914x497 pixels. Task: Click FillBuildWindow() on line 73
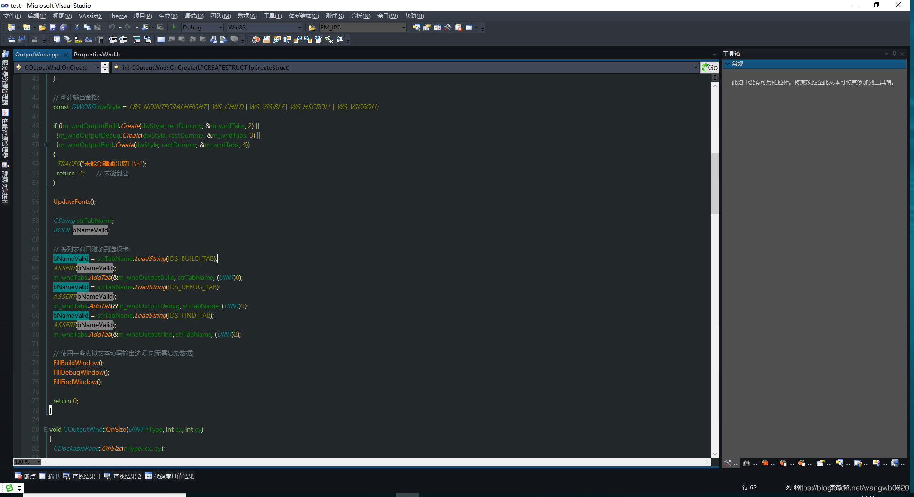coord(79,363)
